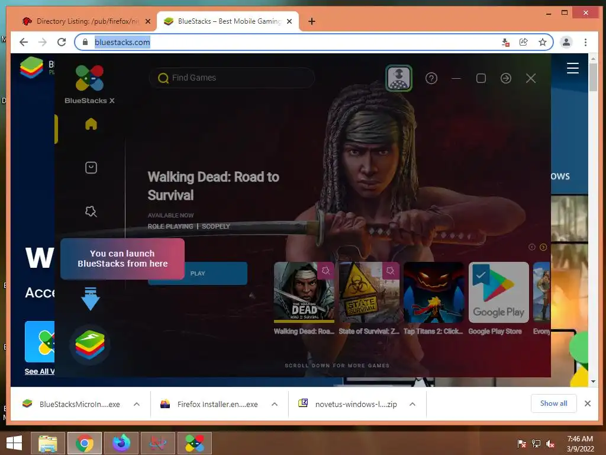Open the favorites badge sidebar icon
606x455 pixels.
[91, 212]
